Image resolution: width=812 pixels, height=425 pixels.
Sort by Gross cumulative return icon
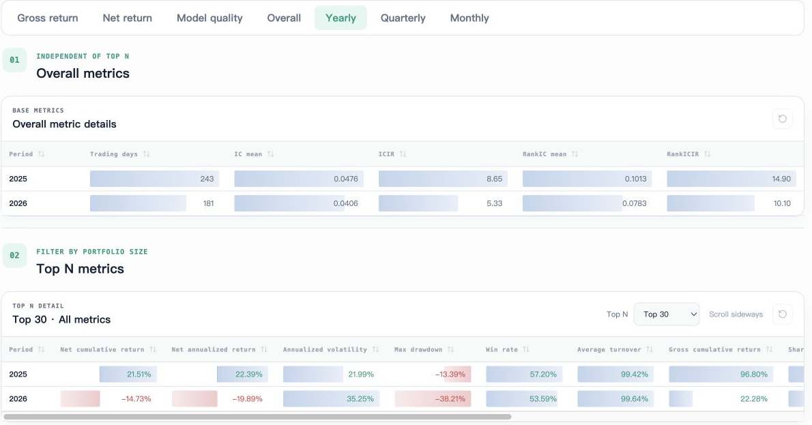[x=770, y=350]
